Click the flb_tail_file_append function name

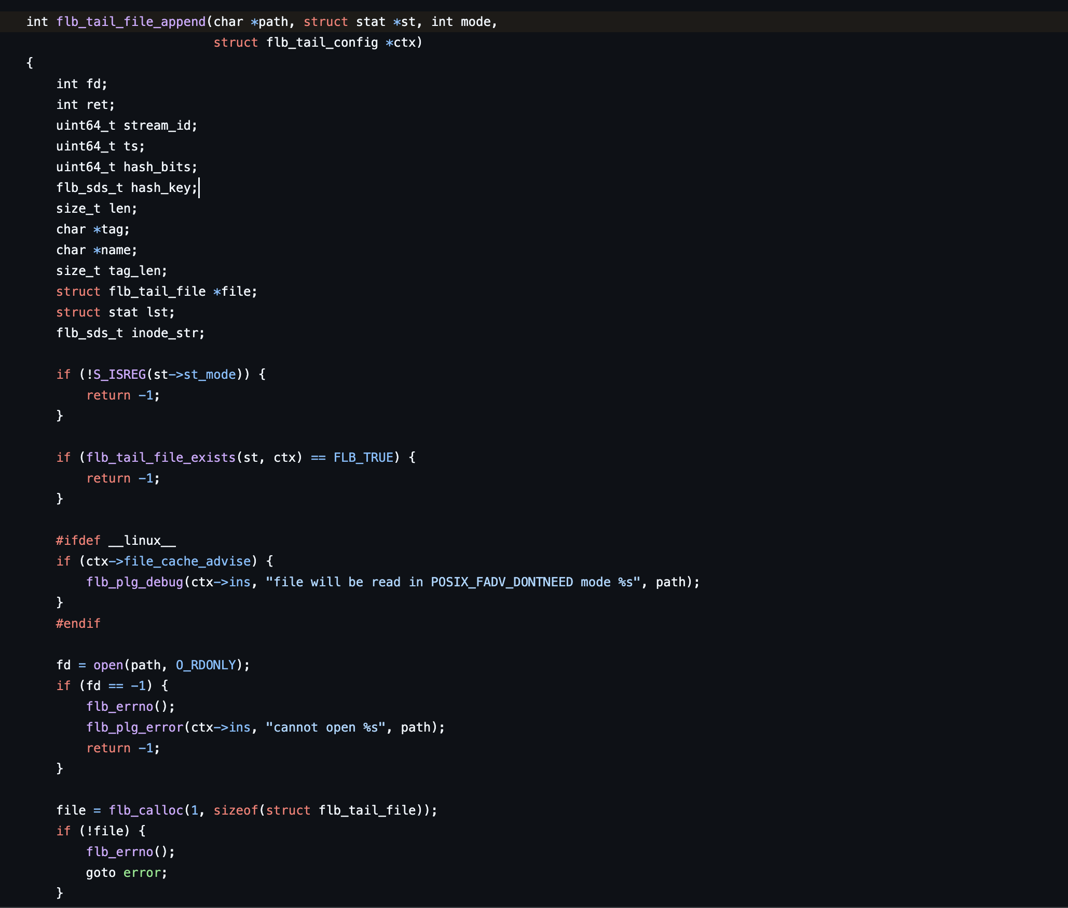coord(131,22)
